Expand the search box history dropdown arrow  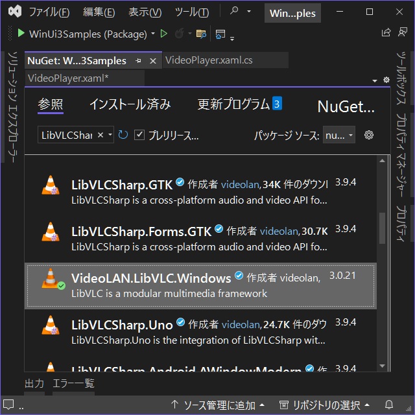[x=110, y=135]
